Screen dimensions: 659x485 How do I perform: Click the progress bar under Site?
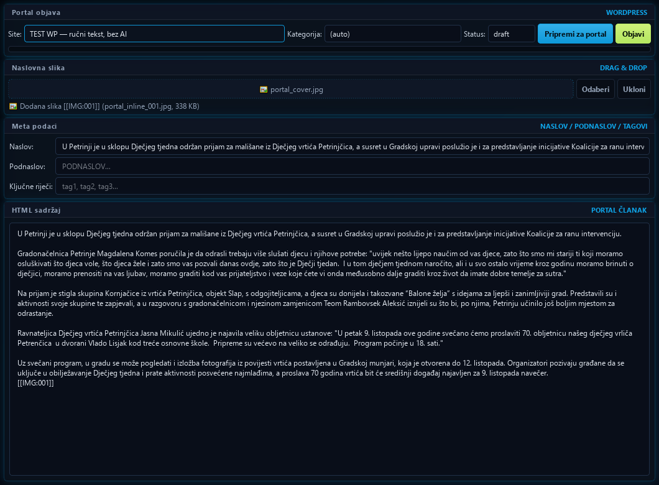click(329, 49)
